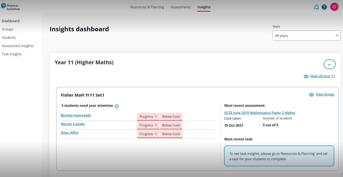Open the GCSE June 2019 Mathematics Paper 2 link
This screenshot has height=177, width=343.
[259, 113]
